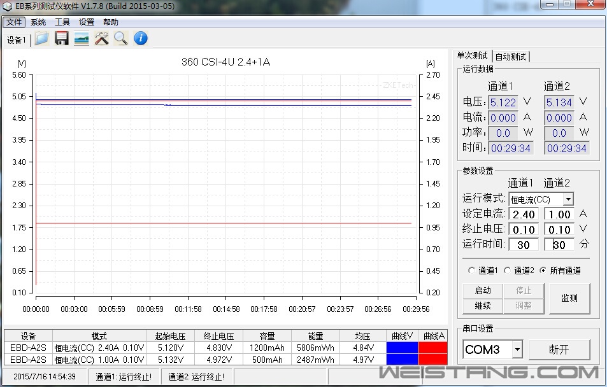Click the red 曲线A swatch in the 2.40A row
Screen dimensions: 607x387
point(432,348)
